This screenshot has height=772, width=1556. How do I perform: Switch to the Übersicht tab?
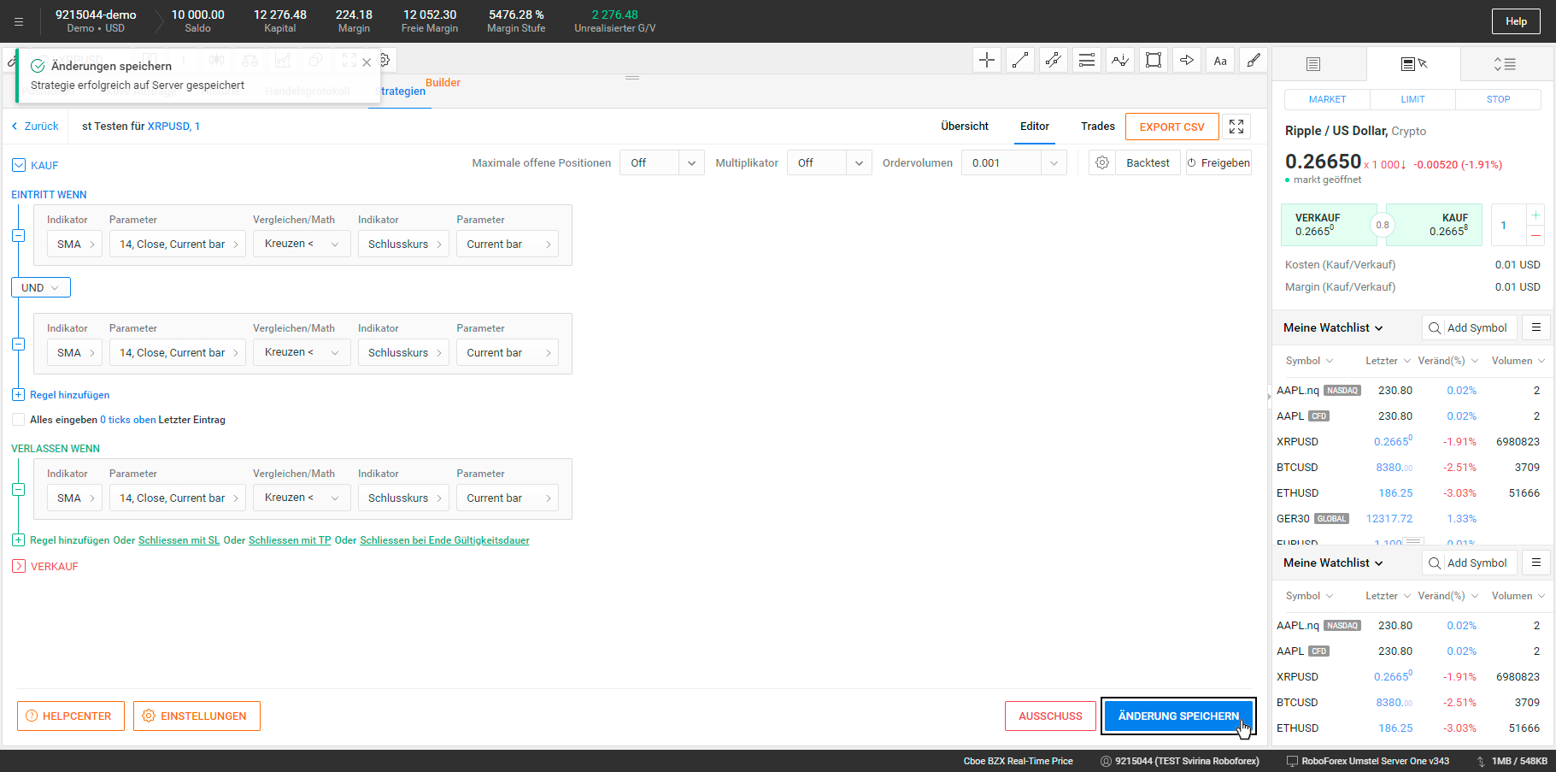[x=965, y=127]
